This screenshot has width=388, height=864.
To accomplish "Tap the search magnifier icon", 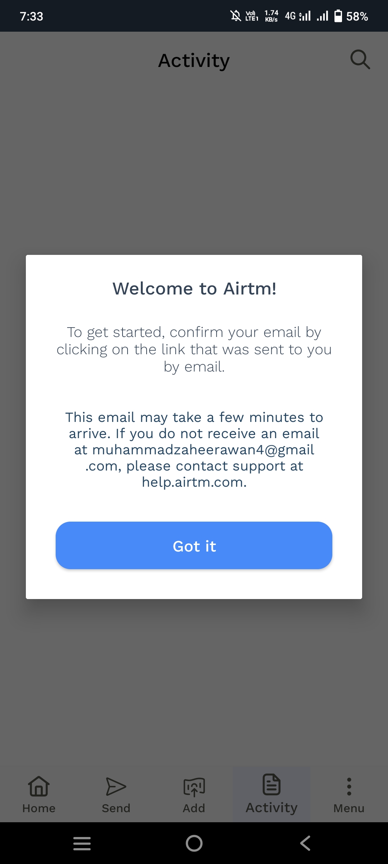I will (360, 59).
